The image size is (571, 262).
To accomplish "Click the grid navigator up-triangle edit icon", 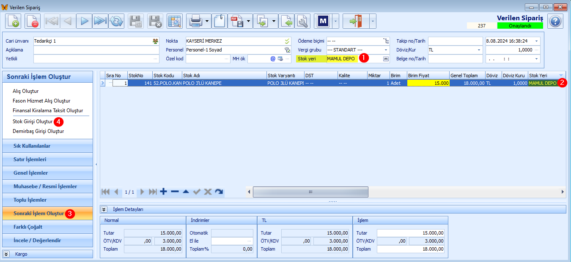I will 186,192.
